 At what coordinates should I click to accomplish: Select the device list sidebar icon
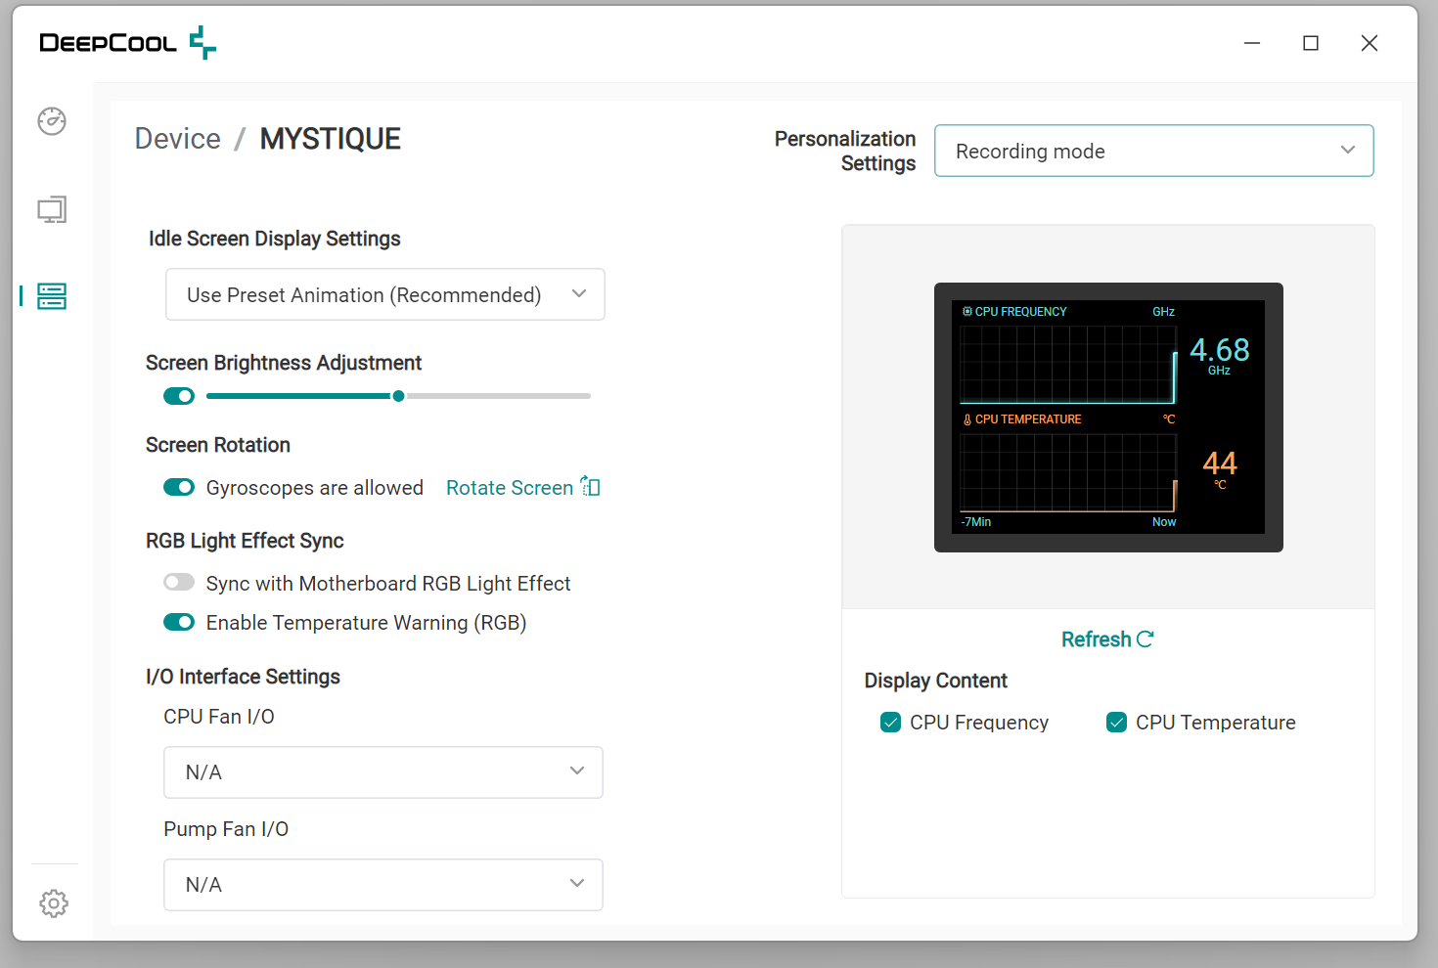pos(52,296)
